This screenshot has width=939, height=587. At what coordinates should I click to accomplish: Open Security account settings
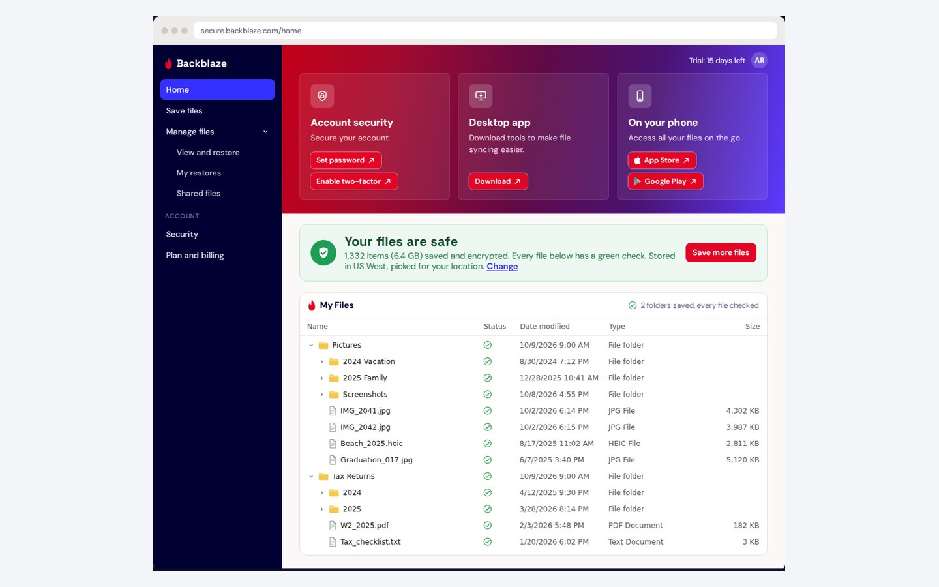point(217,234)
